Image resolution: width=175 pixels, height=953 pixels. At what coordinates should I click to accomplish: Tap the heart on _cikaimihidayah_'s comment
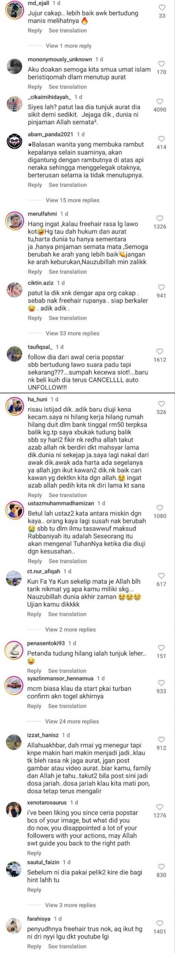coord(160,101)
